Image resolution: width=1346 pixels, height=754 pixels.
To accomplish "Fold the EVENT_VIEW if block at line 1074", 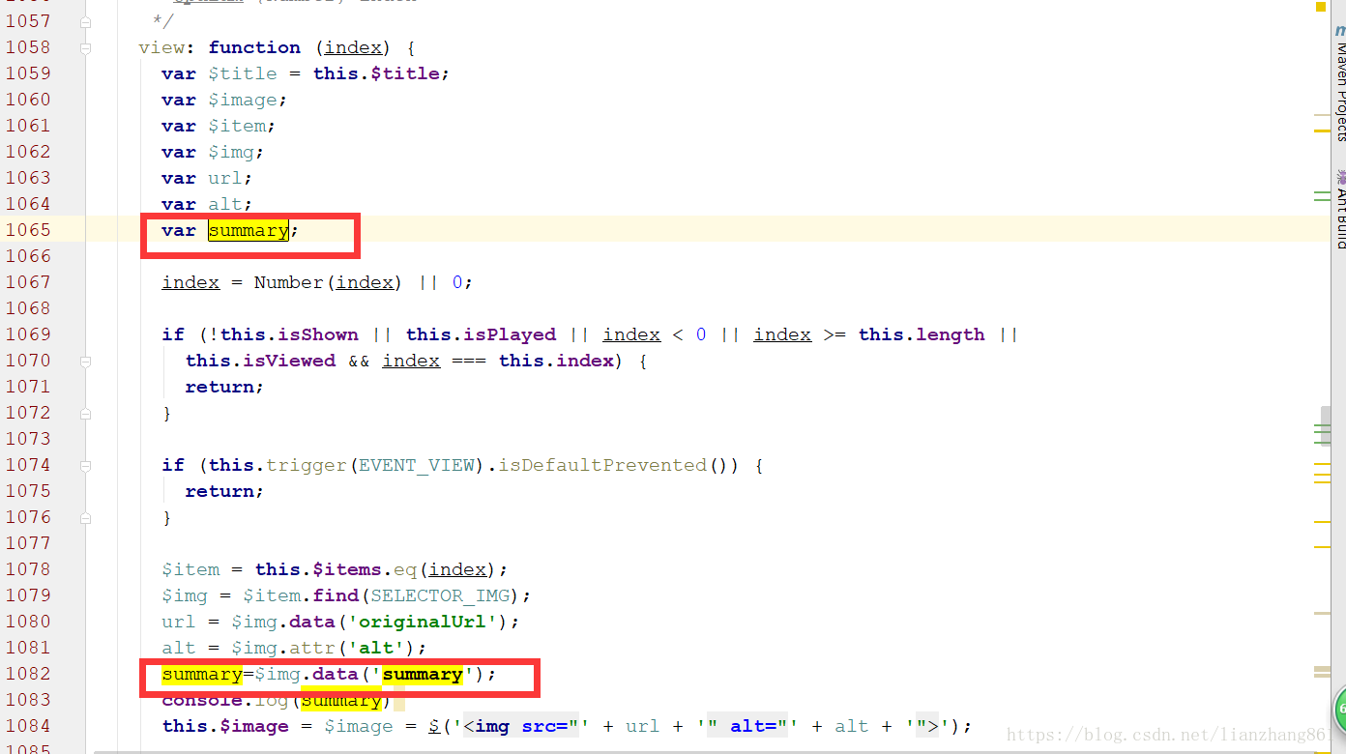I will [86, 465].
